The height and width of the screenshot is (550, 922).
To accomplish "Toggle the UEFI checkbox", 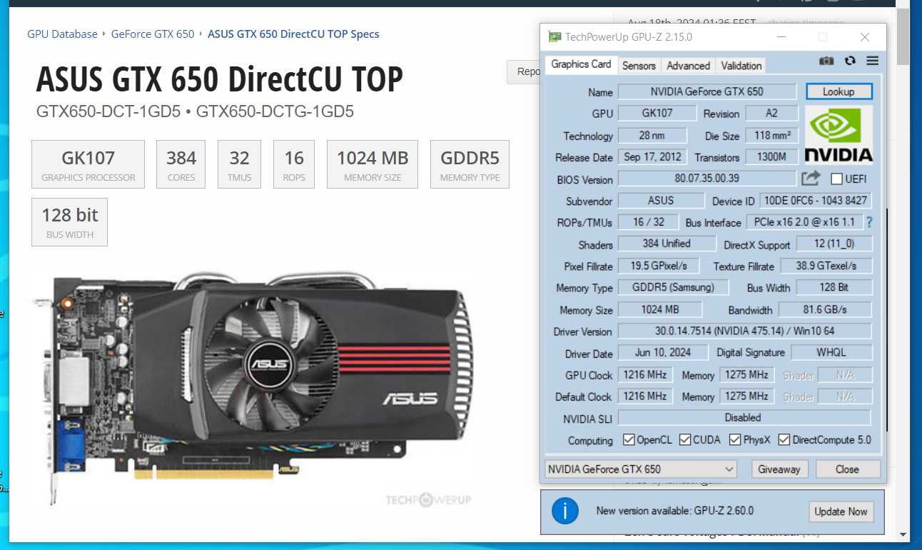I will pyautogui.click(x=837, y=179).
